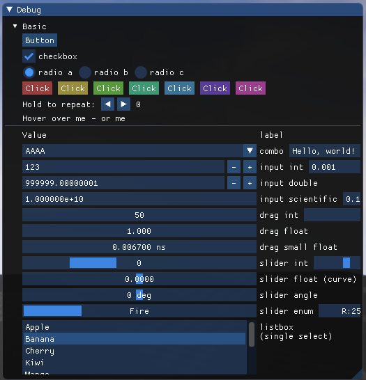Click the empty field beside drag int
The width and height of the screenshot is (366, 380).
point(332,215)
